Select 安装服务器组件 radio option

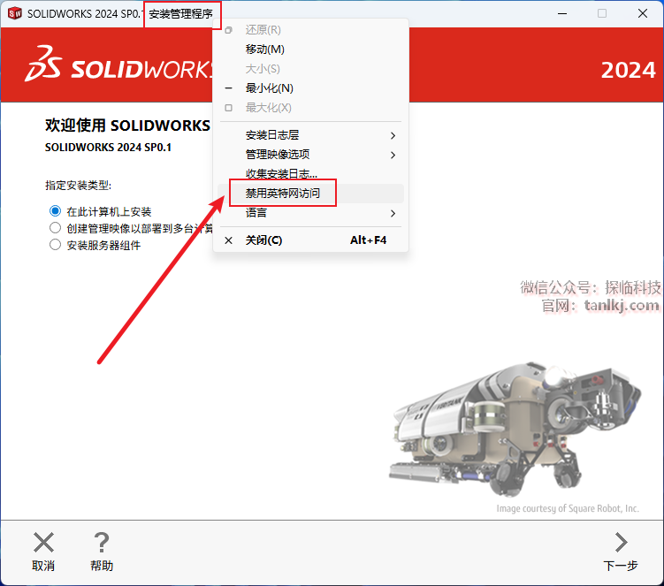(55, 245)
